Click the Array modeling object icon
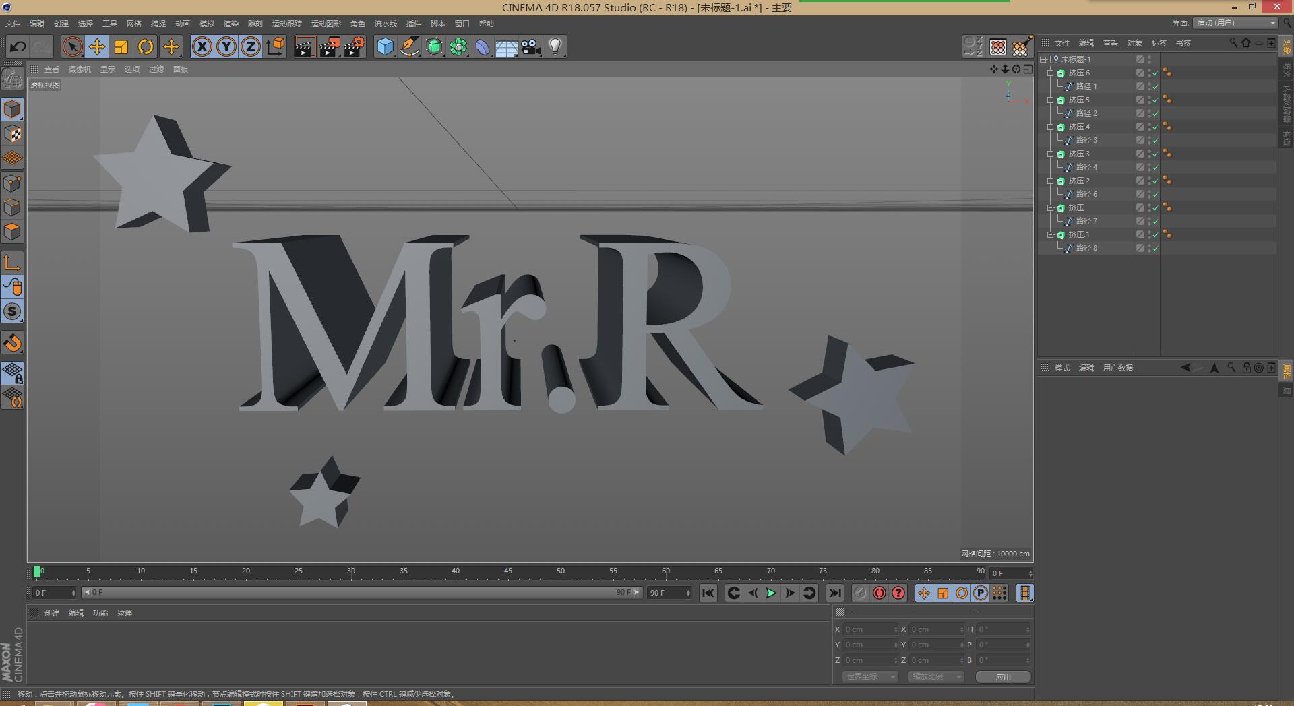The height and width of the screenshot is (706, 1294). click(458, 46)
